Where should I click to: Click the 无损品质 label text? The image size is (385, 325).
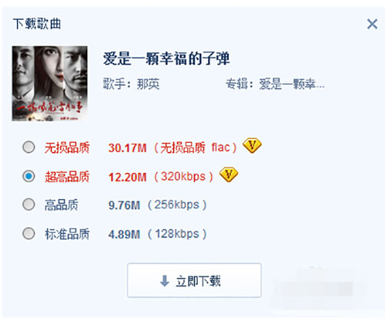pos(67,148)
